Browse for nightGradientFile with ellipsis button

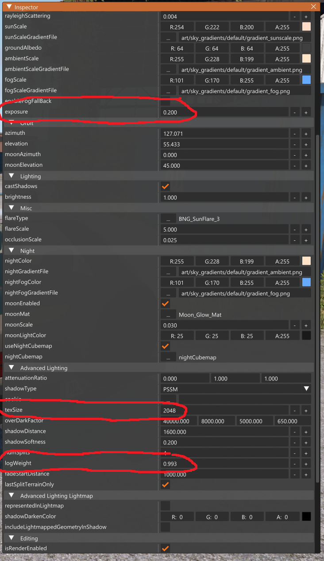point(168,272)
